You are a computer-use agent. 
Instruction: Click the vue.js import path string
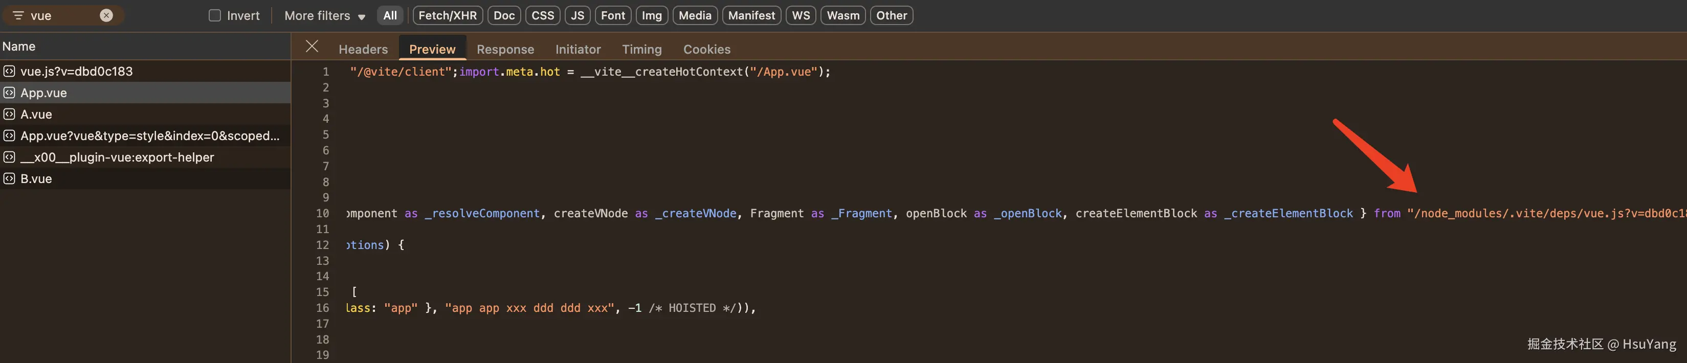(x=1546, y=214)
